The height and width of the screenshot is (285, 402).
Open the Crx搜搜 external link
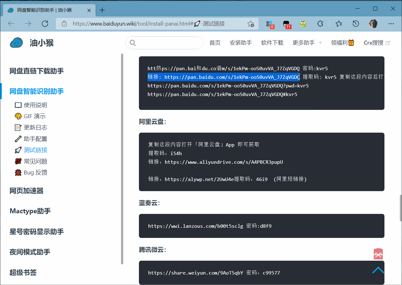pyautogui.click(x=376, y=43)
